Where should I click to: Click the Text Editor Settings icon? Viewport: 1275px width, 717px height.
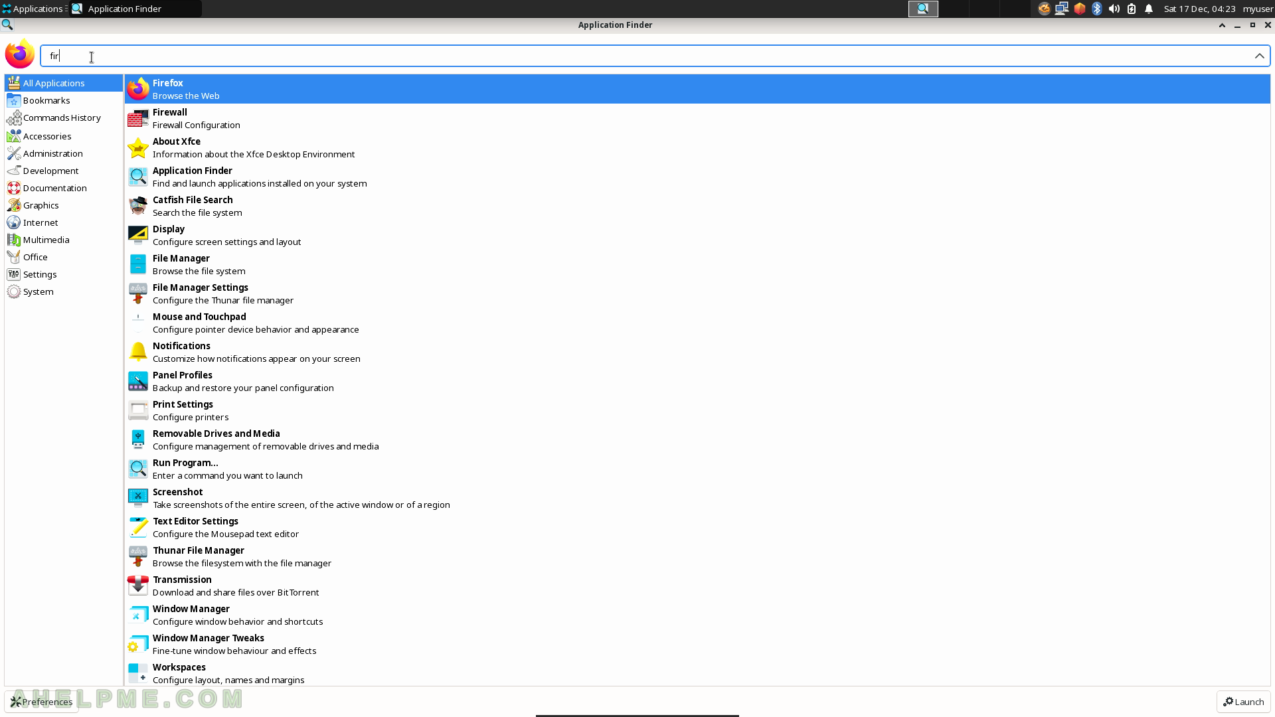(138, 527)
